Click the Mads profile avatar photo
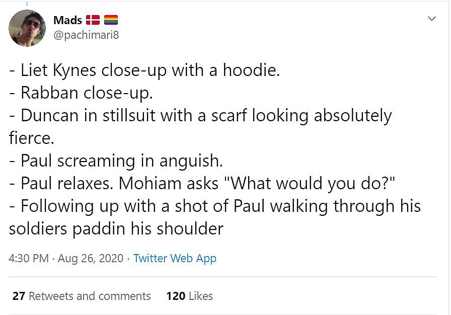451x315 pixels. [x=27, y=28]
